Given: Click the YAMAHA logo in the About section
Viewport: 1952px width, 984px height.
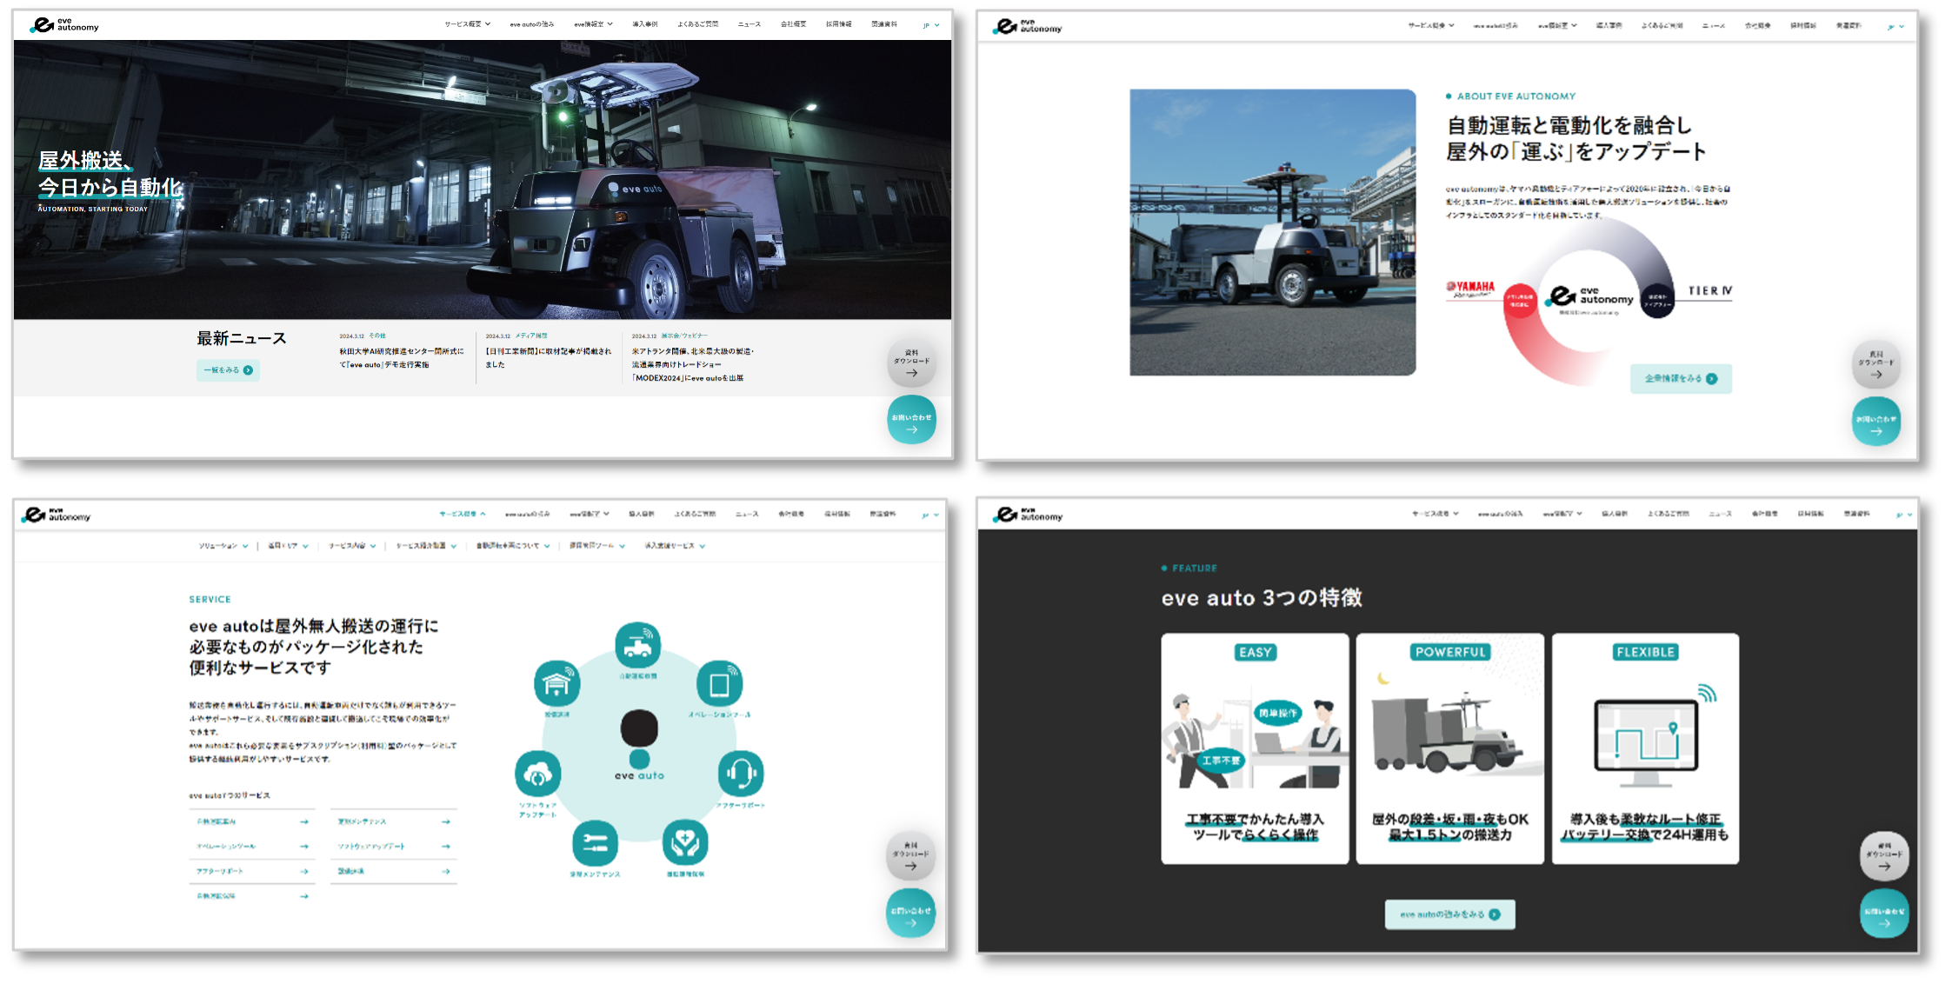Looking at the screenshot, I should click(x=1470, y=289).
